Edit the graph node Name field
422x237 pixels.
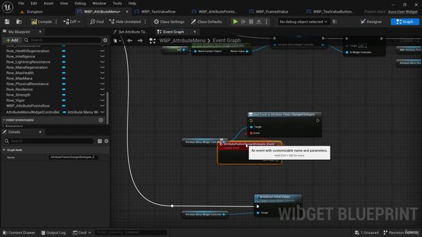73,157
